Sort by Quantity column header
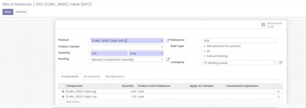The height and width of the screenshot is (108, 306). click(127, 86)
